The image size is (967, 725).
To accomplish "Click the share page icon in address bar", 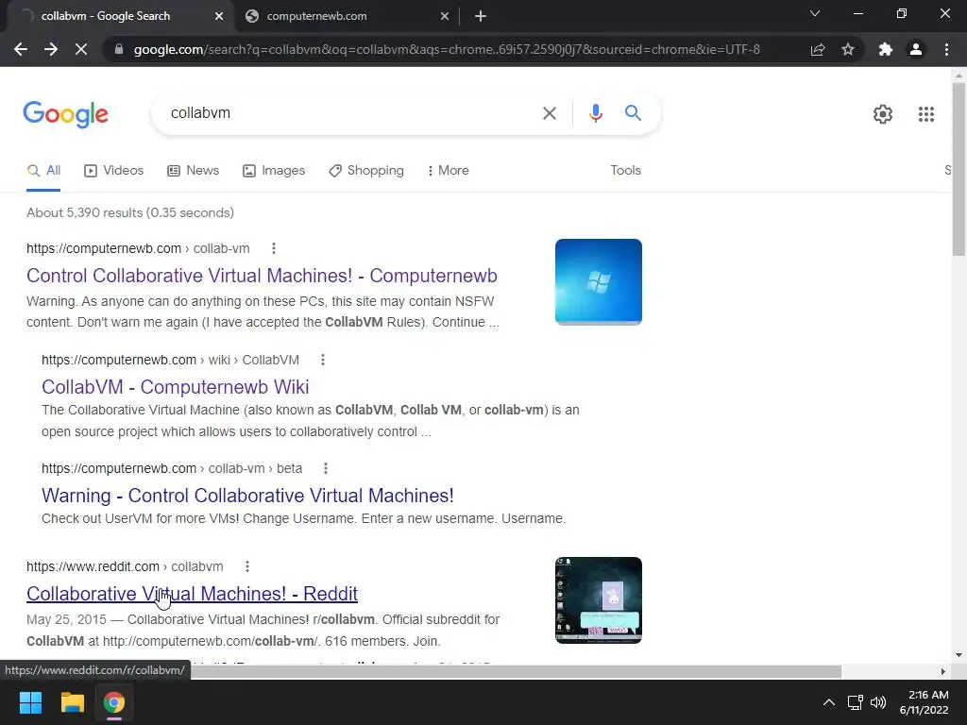I will coord(818,49).
